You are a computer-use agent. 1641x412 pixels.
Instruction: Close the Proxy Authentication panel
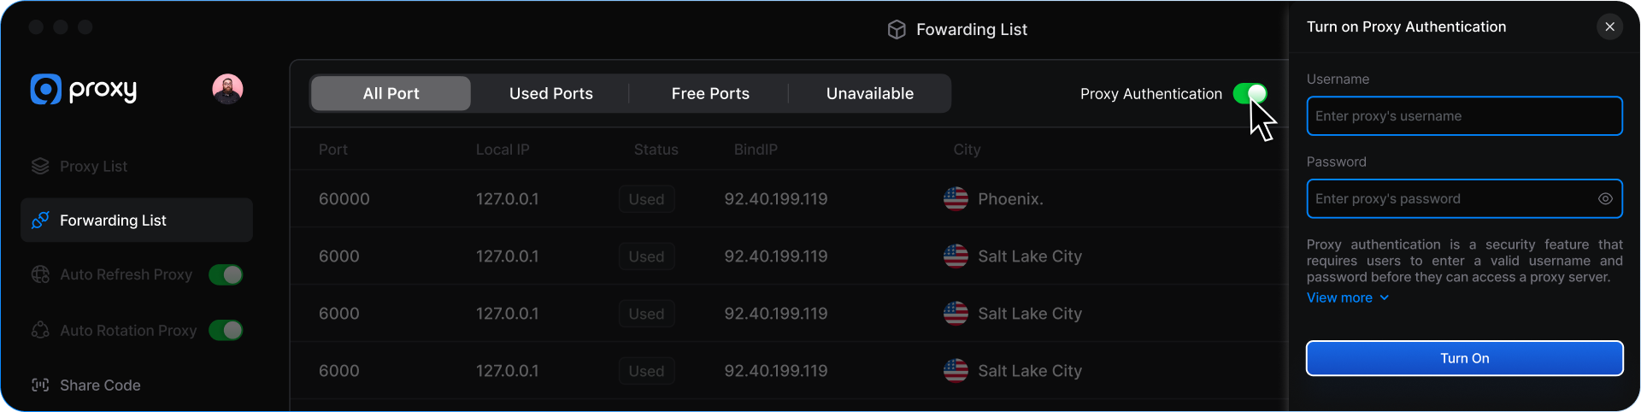1609,26
